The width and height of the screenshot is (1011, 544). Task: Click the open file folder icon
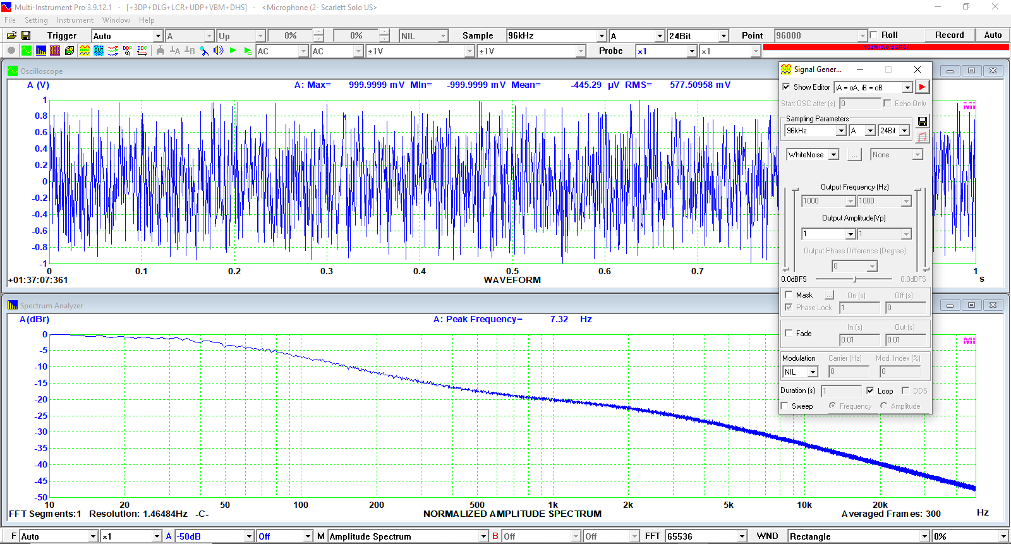coord(11,35)
